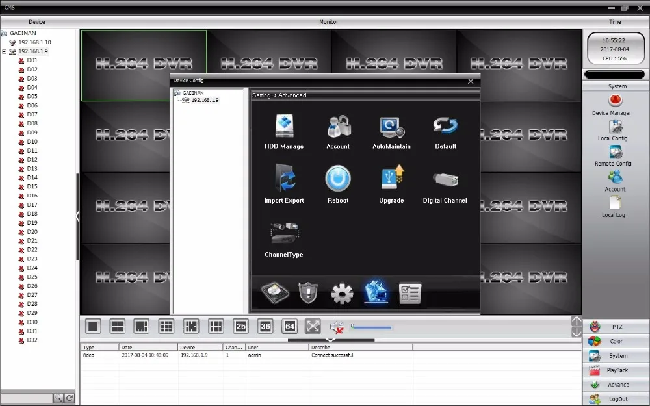Screen dimensions: 650x406
Task: Select channel D32
Action: pos(32,340)
